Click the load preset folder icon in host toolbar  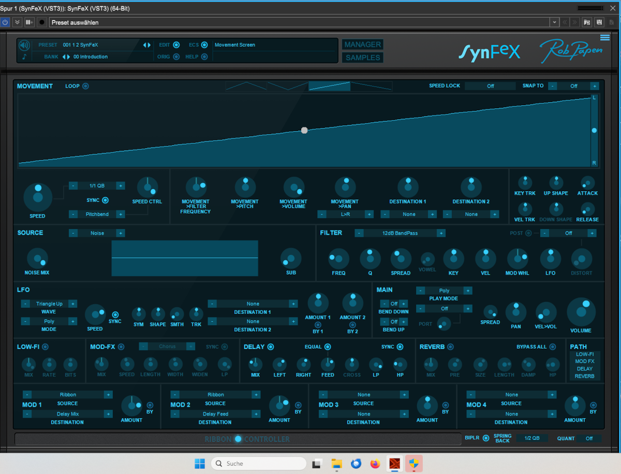587,22
